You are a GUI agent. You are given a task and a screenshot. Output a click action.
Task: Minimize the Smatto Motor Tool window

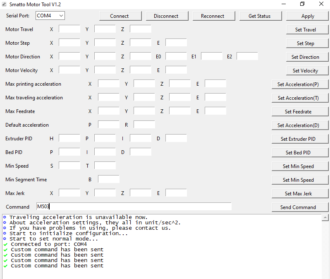pos(284,4)
